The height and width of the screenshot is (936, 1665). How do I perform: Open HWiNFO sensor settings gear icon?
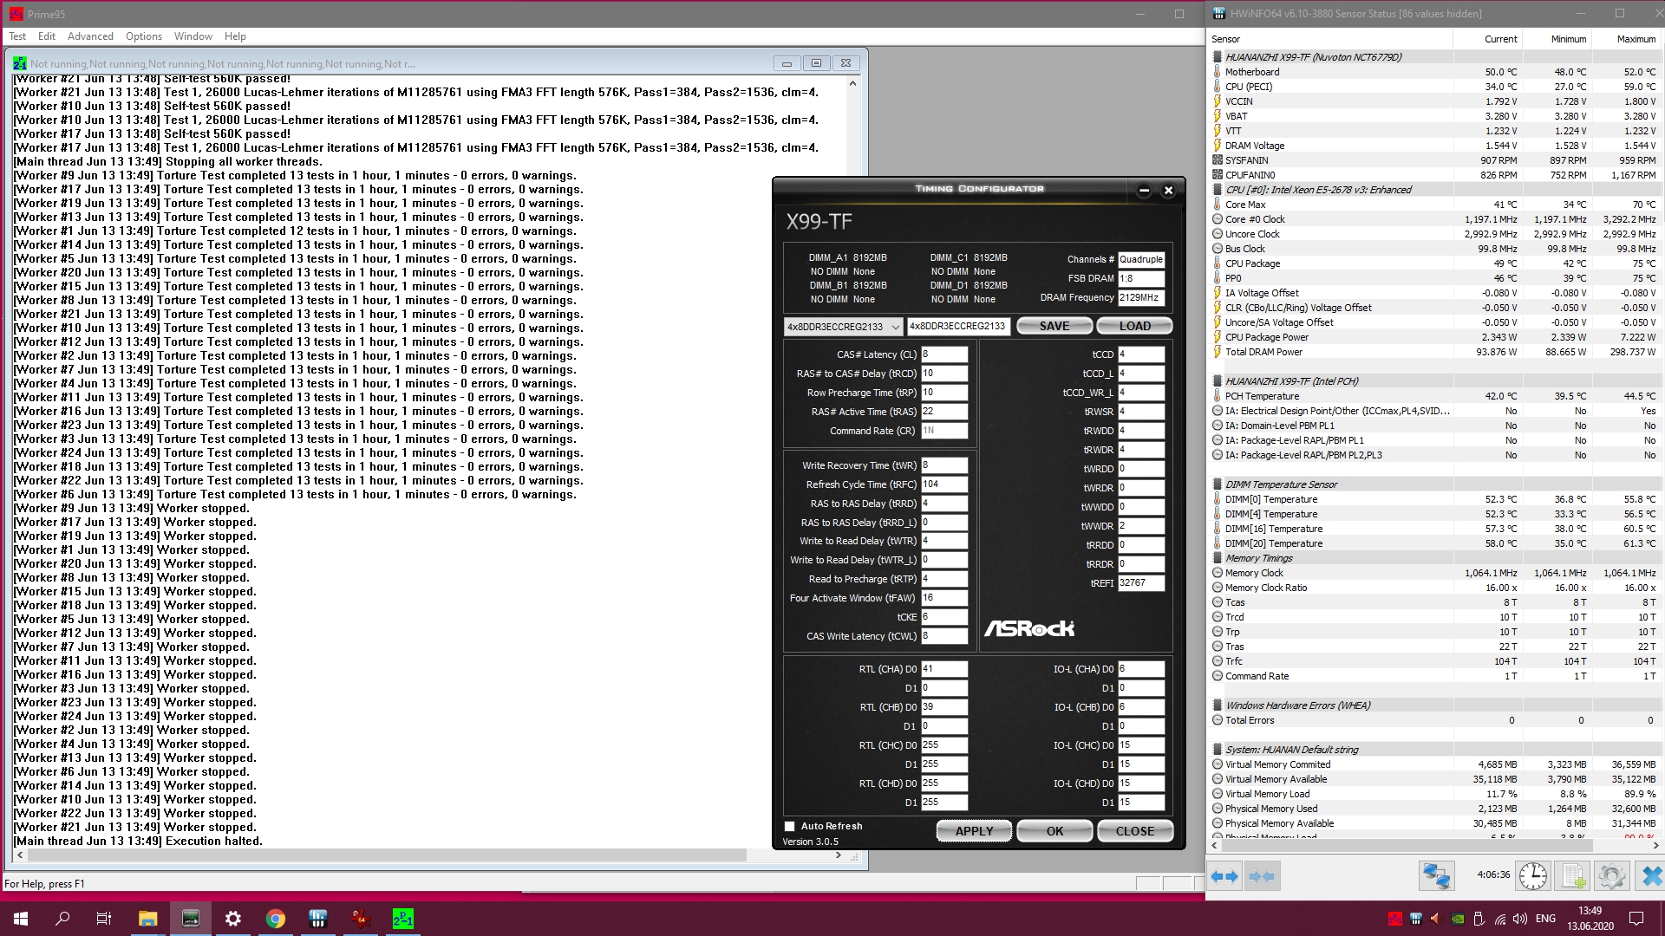point(1611,876)
